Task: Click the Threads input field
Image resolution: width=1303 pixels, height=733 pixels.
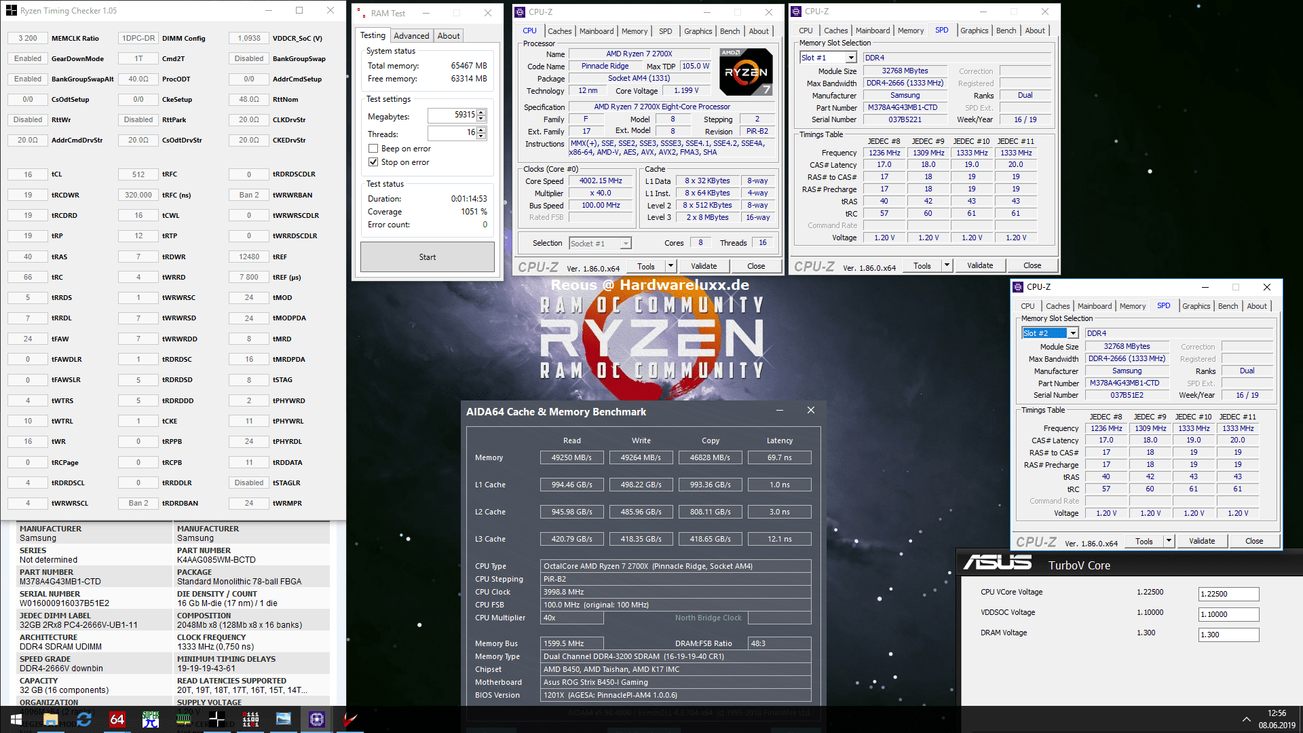Action: [452, 133]
